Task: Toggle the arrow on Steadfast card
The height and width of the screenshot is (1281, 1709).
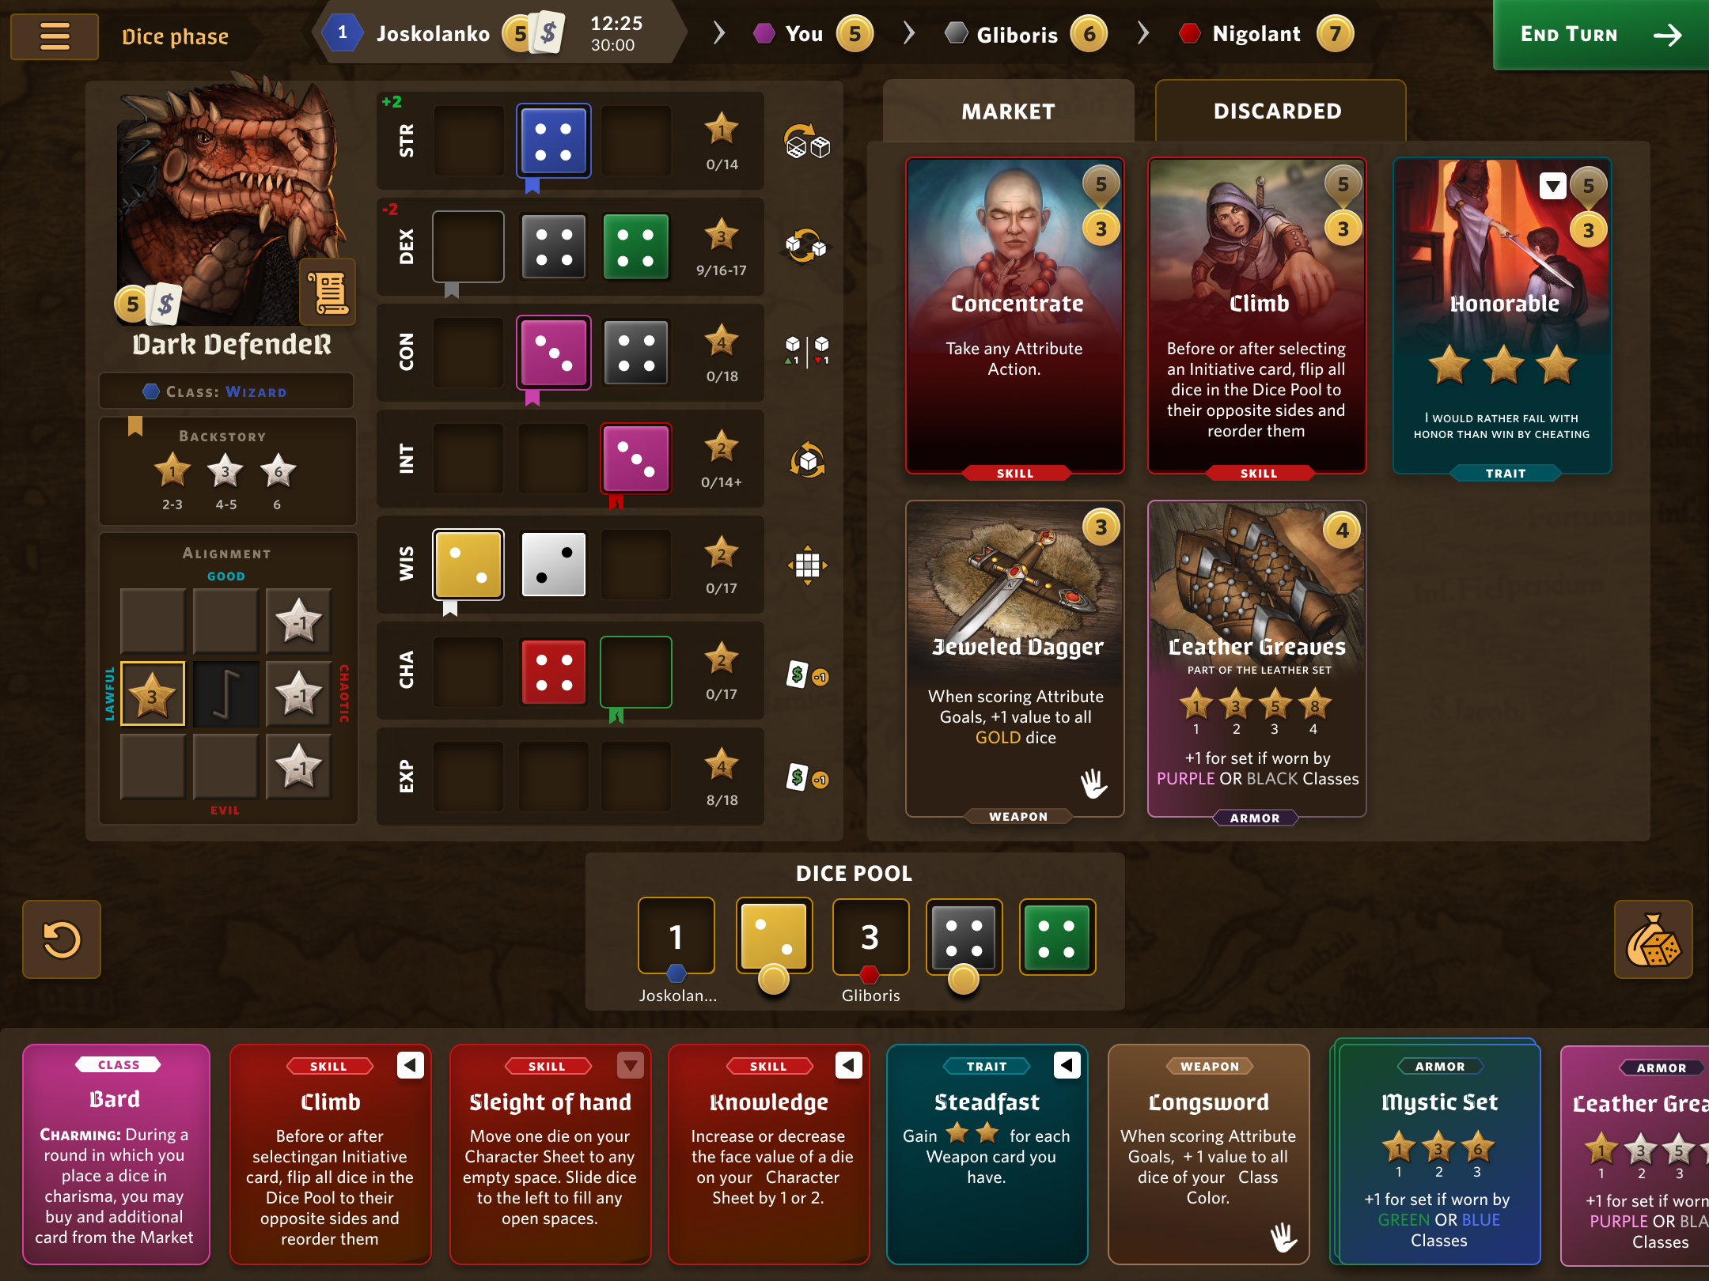Action: point(1067,1065)
